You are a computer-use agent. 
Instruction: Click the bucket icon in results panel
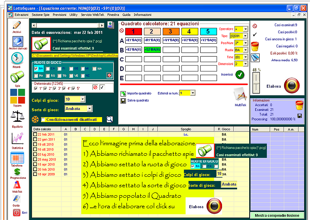[x=255, y=46]
